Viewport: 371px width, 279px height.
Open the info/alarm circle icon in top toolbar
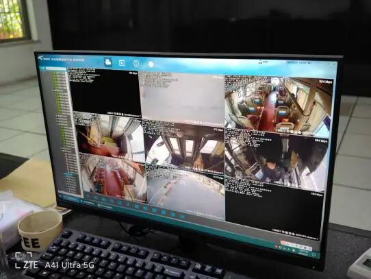136,64
